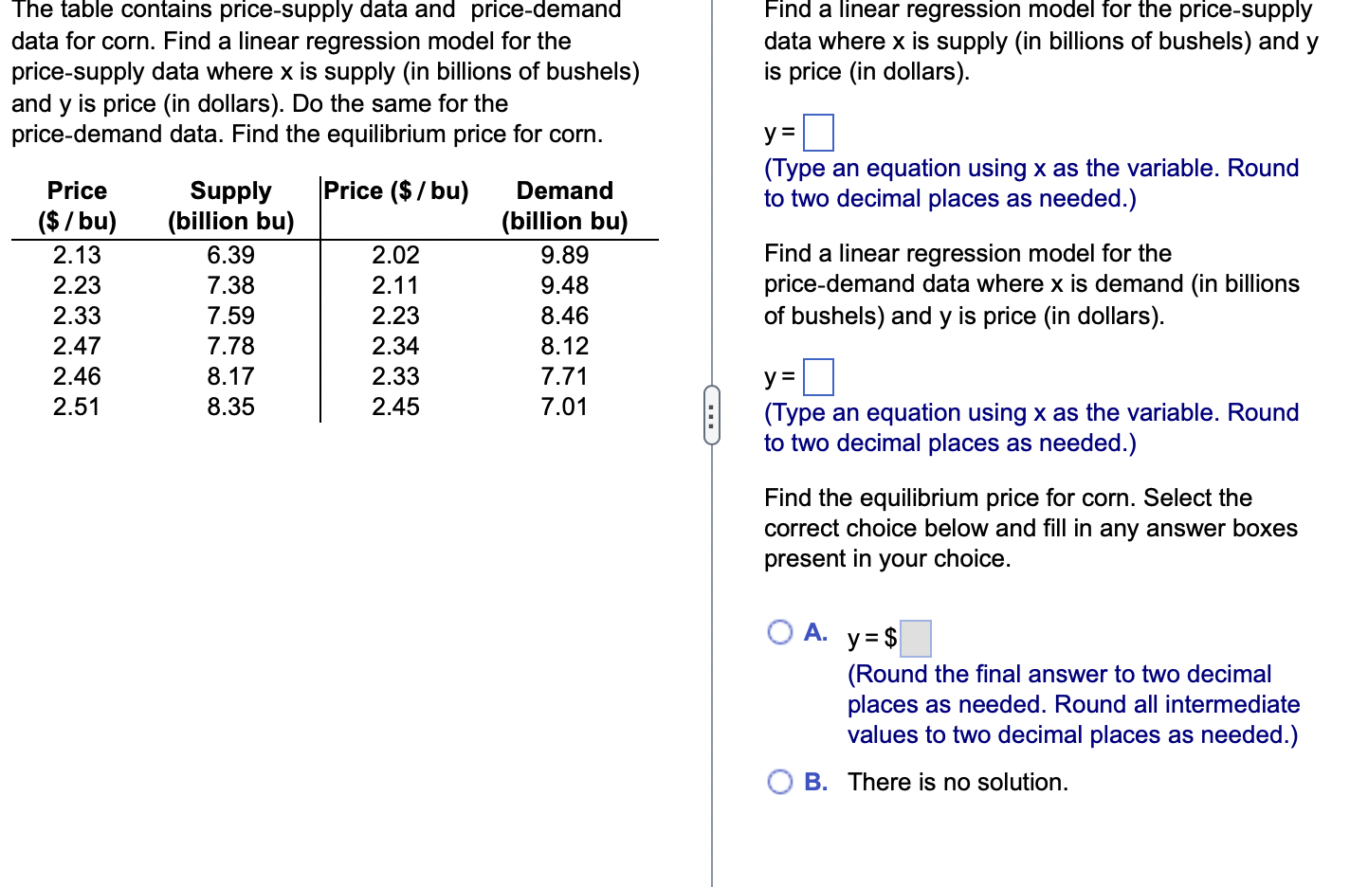Select radio button A for equilibrium price

coord(780,631)
